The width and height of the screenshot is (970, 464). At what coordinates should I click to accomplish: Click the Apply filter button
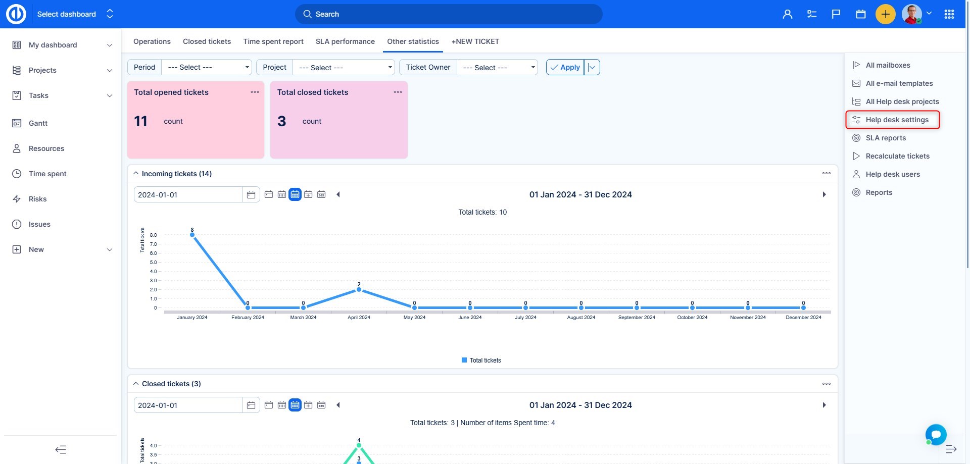point(565,67)
